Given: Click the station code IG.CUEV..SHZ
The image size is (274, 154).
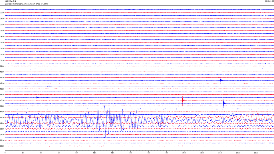Looking at the screenshot, I should coord(11,1).
